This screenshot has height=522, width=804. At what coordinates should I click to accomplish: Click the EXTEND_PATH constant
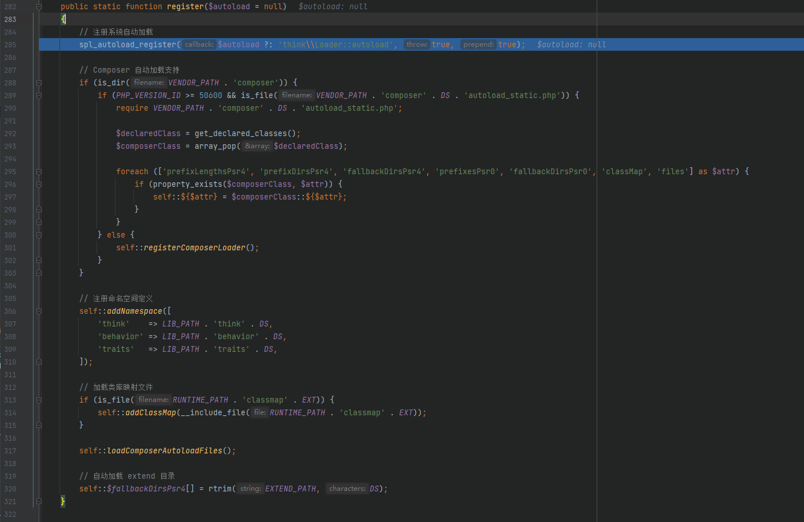click(x=291, y=489)
